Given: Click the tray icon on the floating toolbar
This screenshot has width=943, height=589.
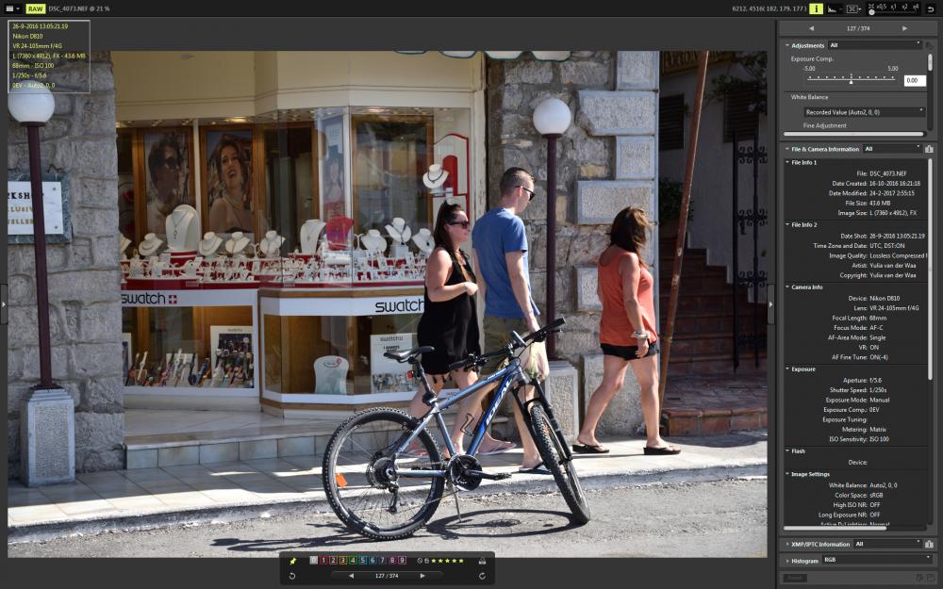Looking at the screenshot, I should pos(482,561).
